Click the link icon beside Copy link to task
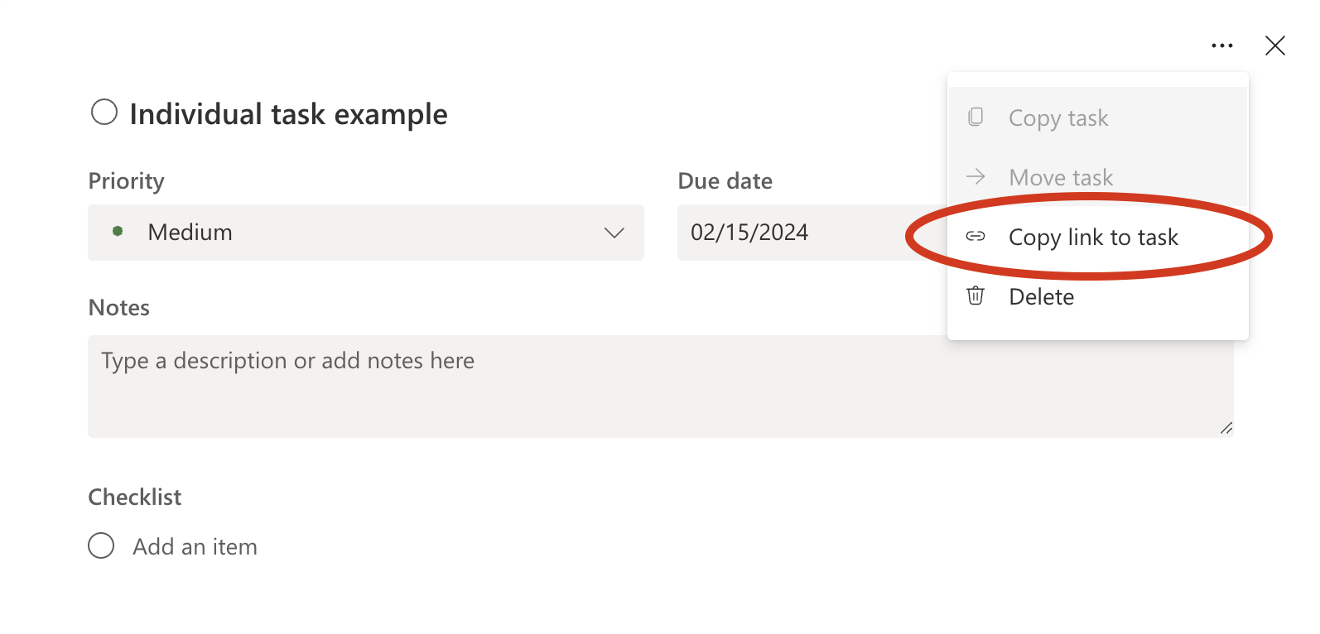Image resolution: width=1320 pixels, height=634 pixels. (x=976, y=237)
